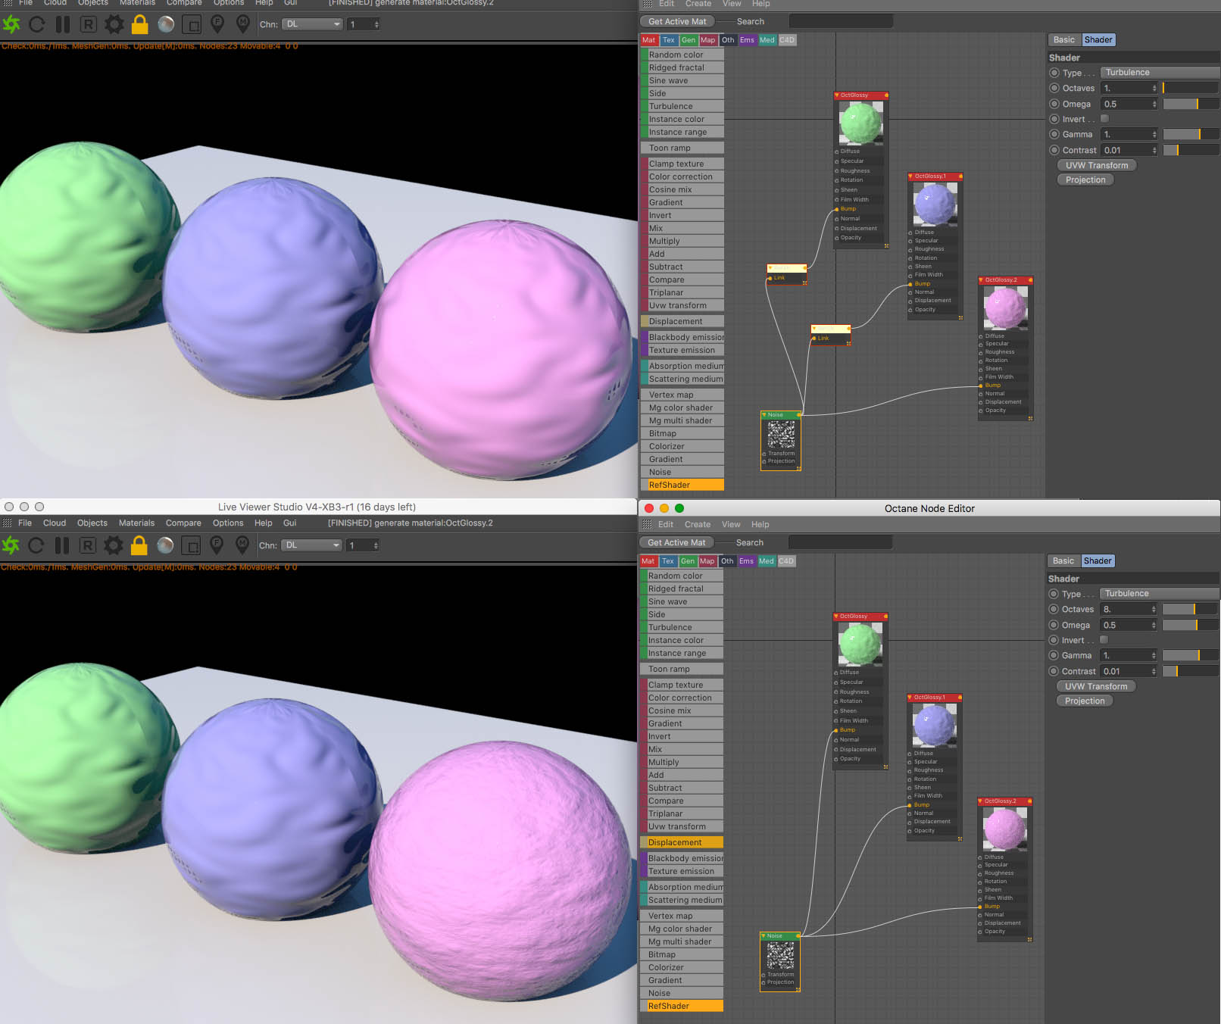Click the Contrast slider in upper shader panel

pyautogui.click(x=1191, y=150)
